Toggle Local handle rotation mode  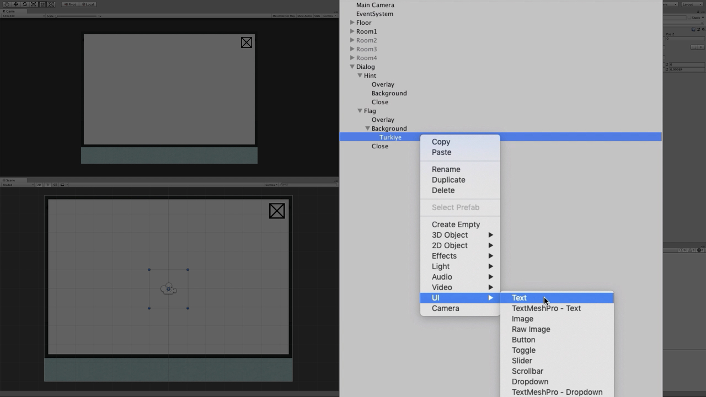pos(88,4)
